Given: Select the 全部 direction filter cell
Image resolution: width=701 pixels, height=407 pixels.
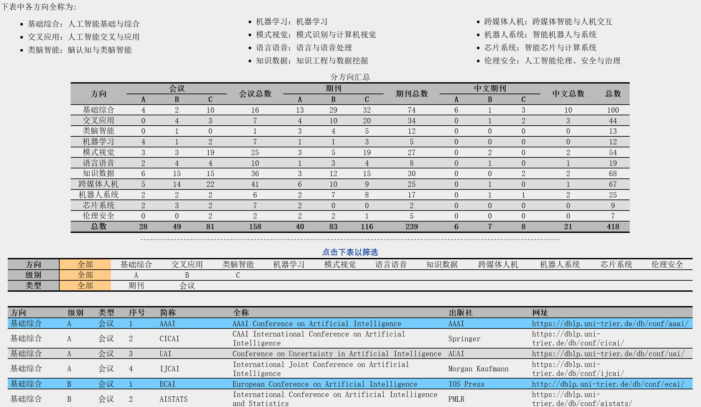Looking at the screenshot, I should coord(85,265).
